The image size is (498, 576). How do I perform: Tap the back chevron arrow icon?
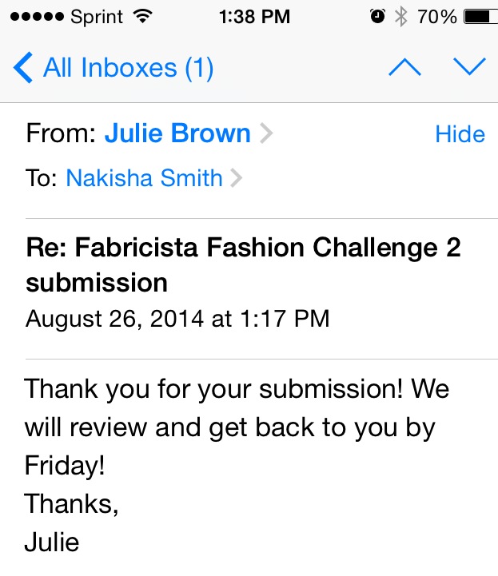tap(23, 68)
